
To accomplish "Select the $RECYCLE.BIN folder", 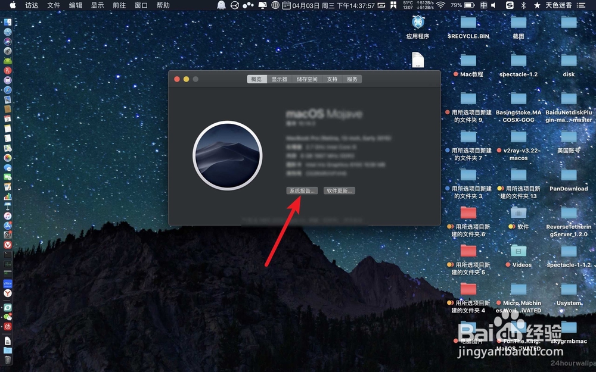I will pos(468,23).
